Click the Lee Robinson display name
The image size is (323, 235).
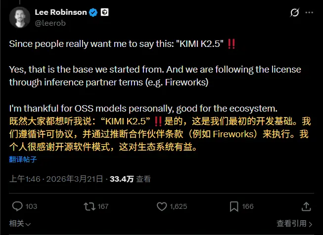click(x=61, y=12)
